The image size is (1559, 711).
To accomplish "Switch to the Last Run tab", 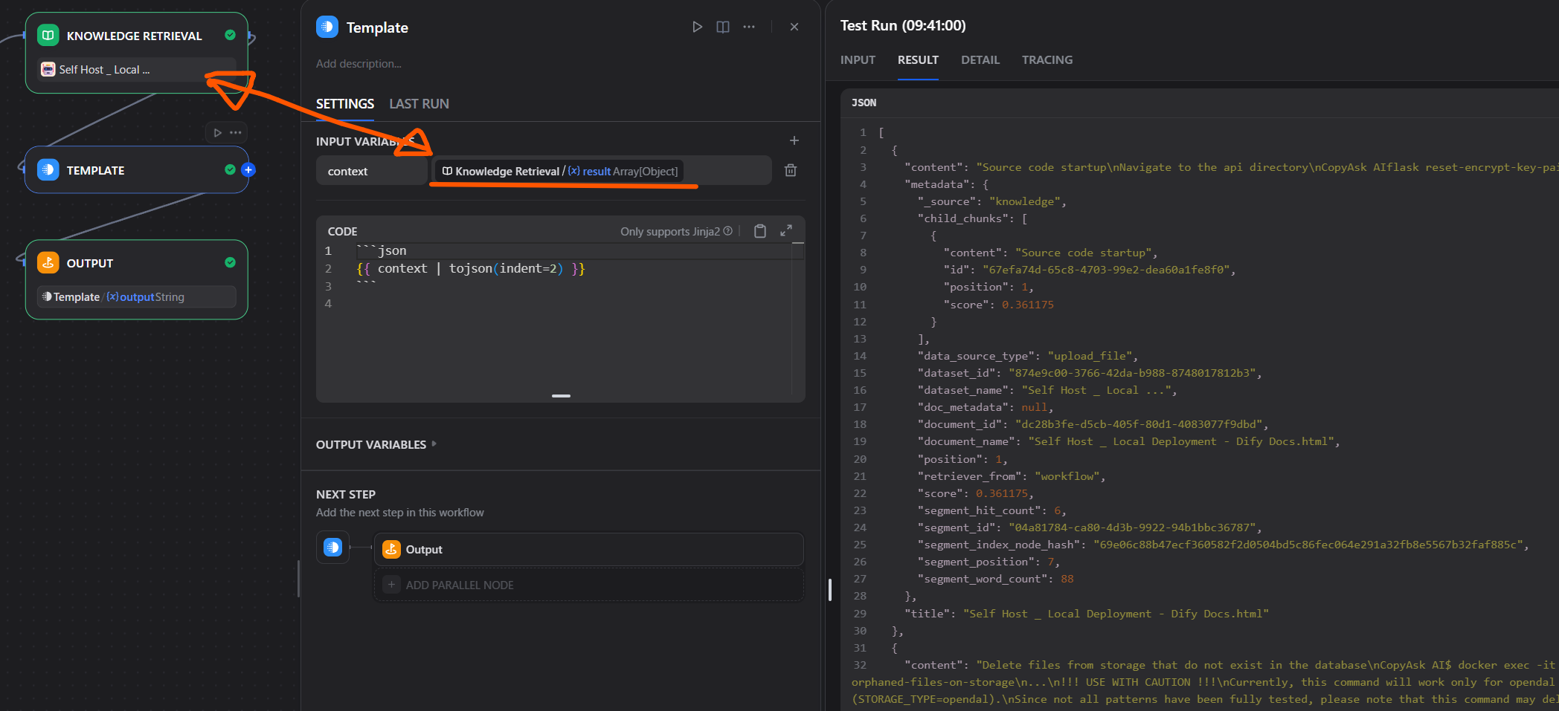I will (419, 104).
